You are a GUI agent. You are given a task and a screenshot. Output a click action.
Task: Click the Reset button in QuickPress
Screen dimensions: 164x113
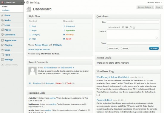point(125,48)
